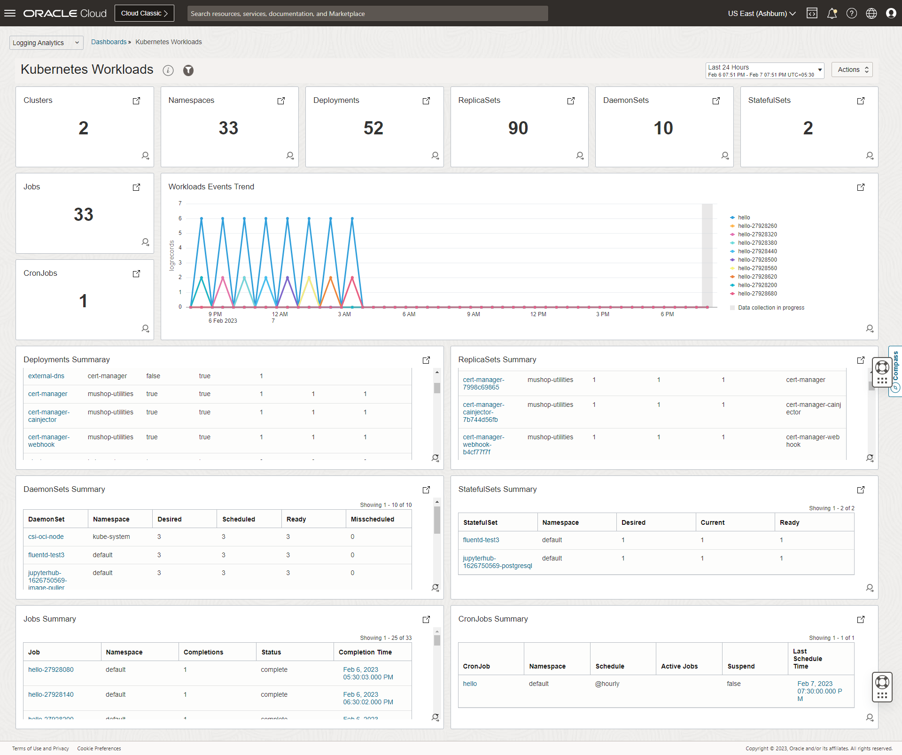Click the search resources input field
The width and height of the screenshot is (902, 755).
(x=367, y=14)
